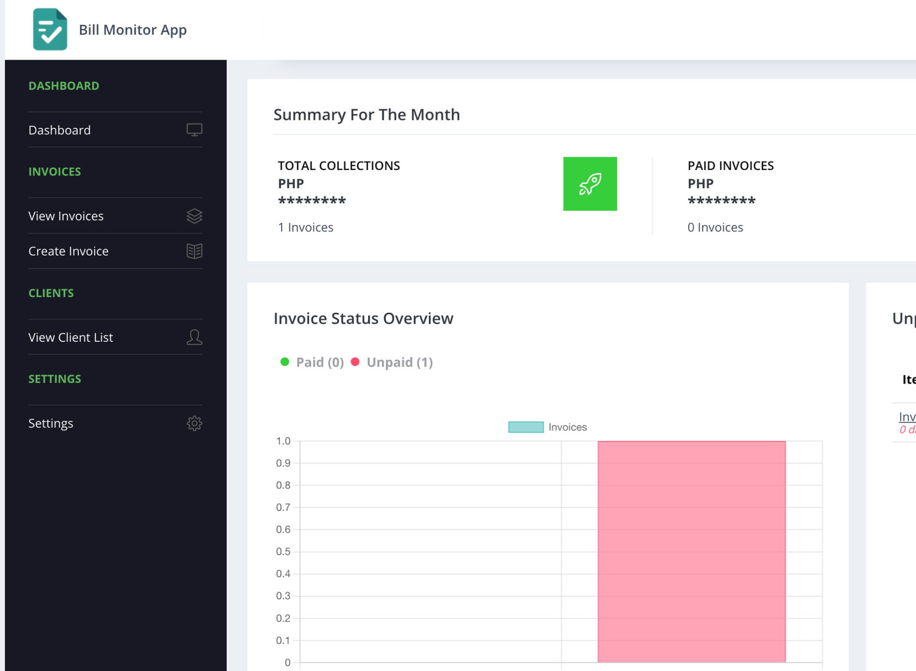
Task: Click the Dashboard monitor icon in sidebar
Action: click(x=194, y=130)
